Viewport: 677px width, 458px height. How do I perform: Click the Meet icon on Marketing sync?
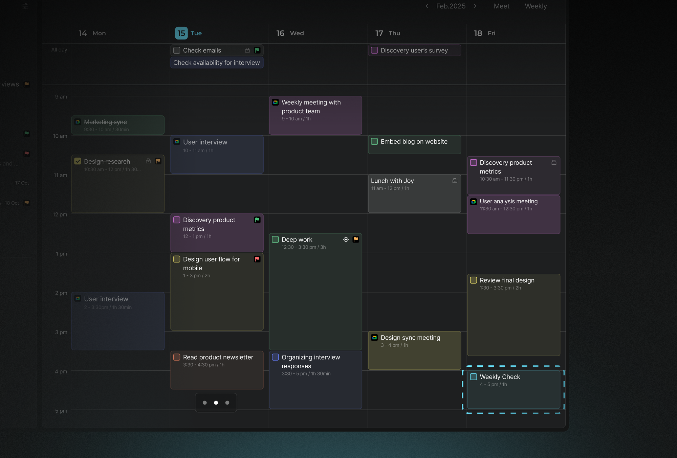(78, 122)
